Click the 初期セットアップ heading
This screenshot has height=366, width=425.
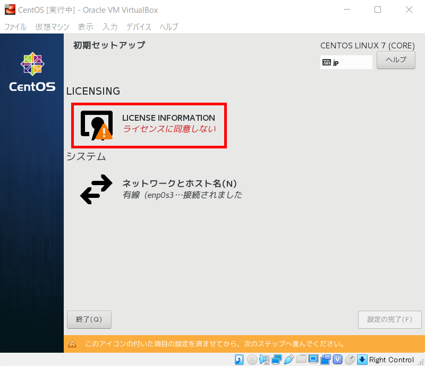coord(109,45)
